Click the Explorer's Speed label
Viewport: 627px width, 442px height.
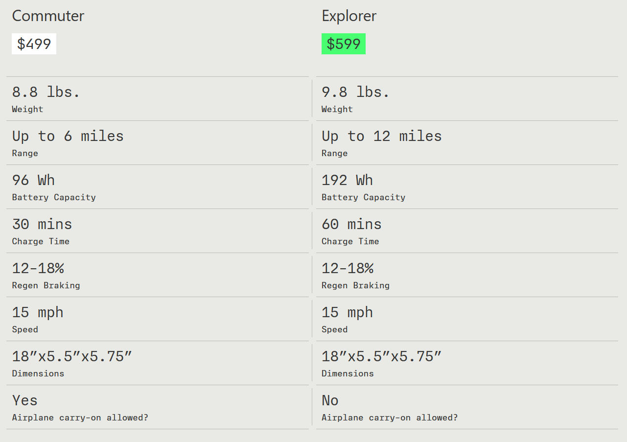pos(334,329)
